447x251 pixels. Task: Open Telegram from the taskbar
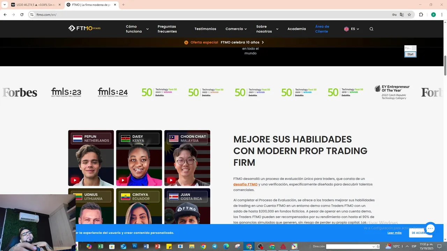pos(214,246)
